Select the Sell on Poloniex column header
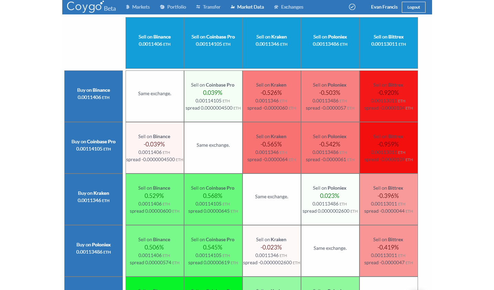 click(x=330, y=43)
